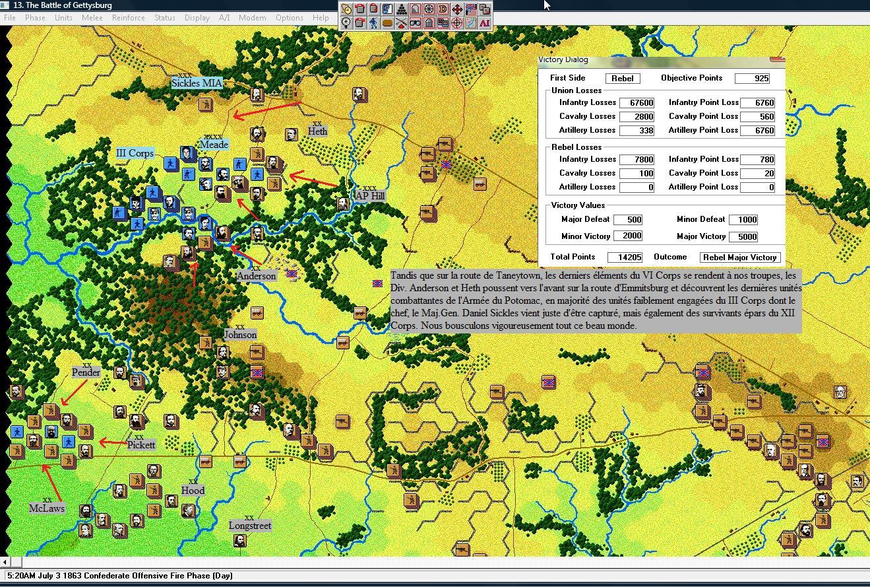Open the Status menu
This screenshot has height=587, width=870.
(165, 18)
